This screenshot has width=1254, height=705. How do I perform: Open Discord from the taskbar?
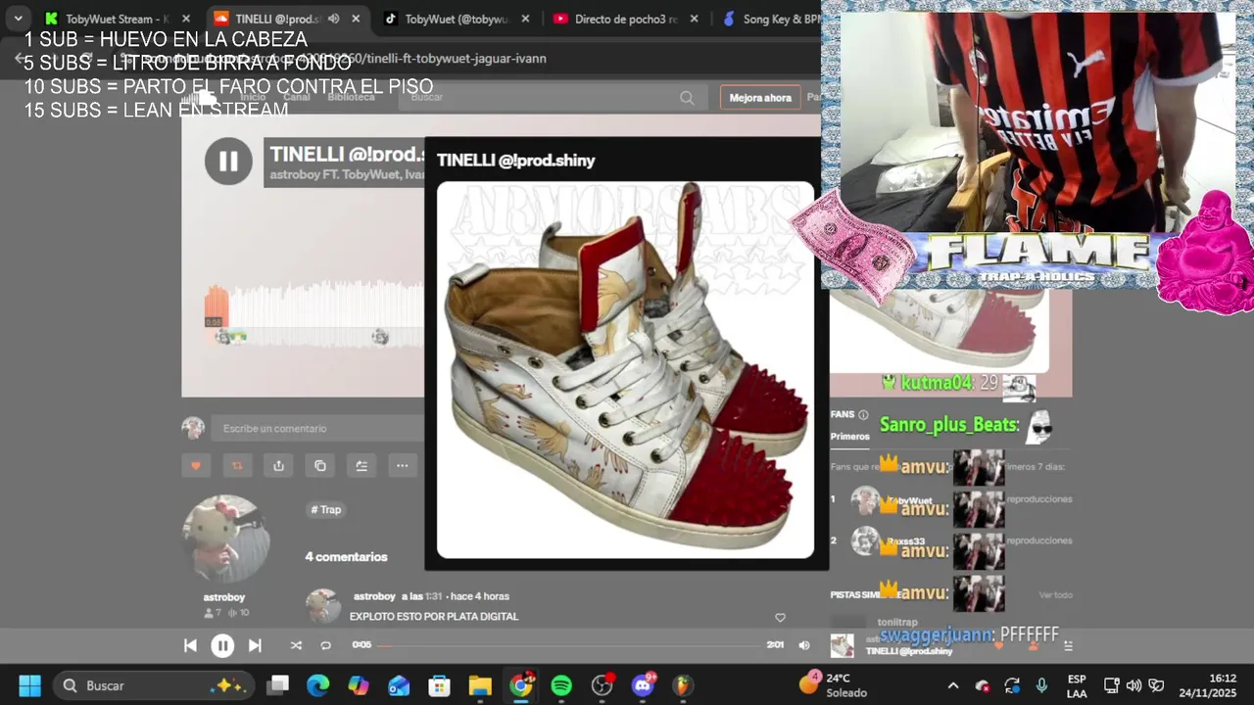tap(643, 685)
